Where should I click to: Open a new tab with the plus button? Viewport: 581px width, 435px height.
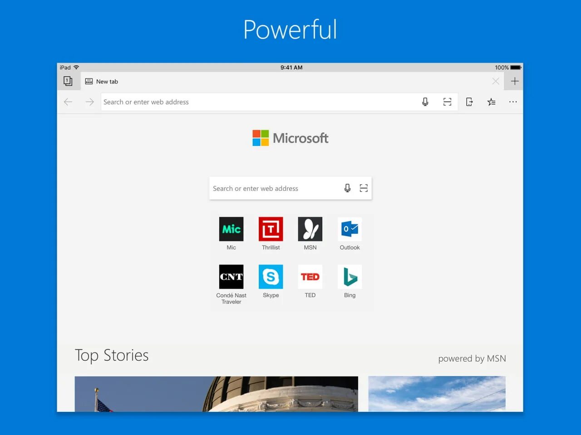click(x=514, y=81)
